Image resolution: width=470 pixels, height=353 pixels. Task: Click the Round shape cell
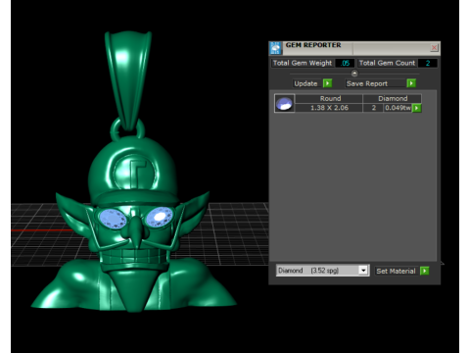pos(329,98)
